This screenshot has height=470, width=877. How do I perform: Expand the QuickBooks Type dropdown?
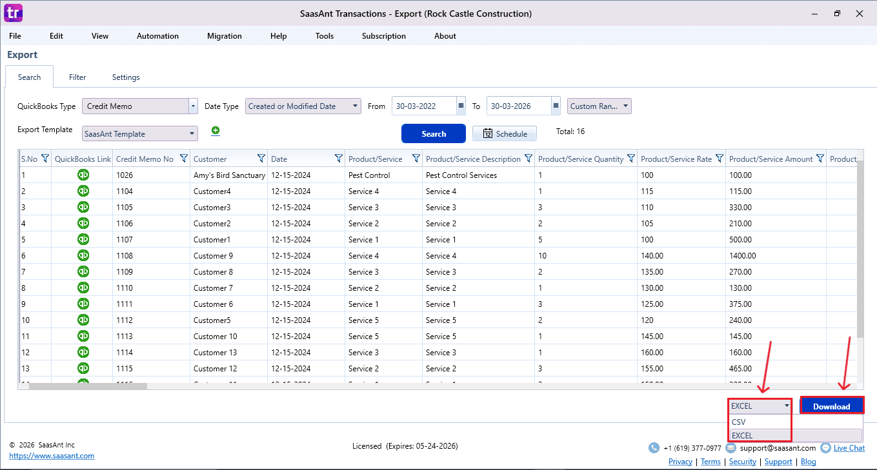coord(193,106)
